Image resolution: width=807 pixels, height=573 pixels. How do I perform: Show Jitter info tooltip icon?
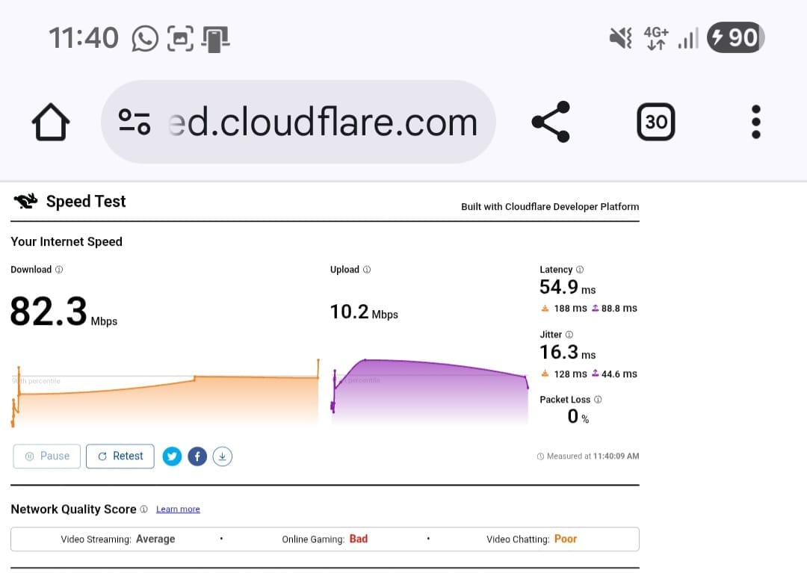tap(569, 335)
